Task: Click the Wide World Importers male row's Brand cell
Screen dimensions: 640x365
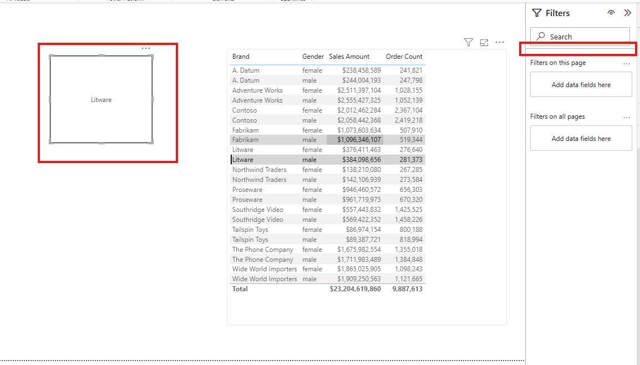Action: pyautogui.click(x=265, y=279)
